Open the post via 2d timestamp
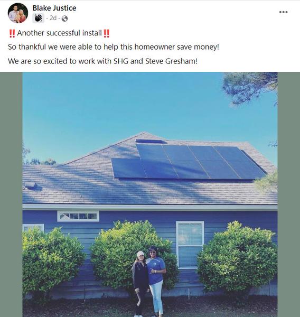This screenshot has height=317, width=300. pos(53,18)
